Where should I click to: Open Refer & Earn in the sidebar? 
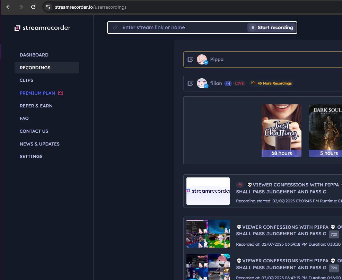36,106
